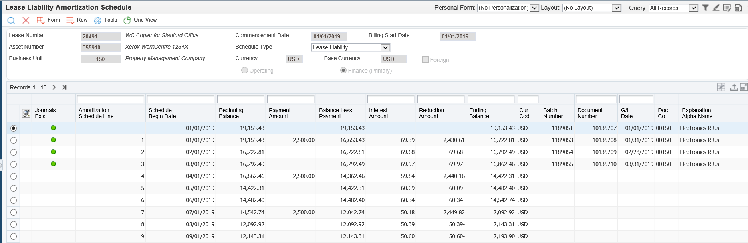Select row radio for schedule line 2
Image resolution: width=748 pixels, height=243 pixels.
14,152
